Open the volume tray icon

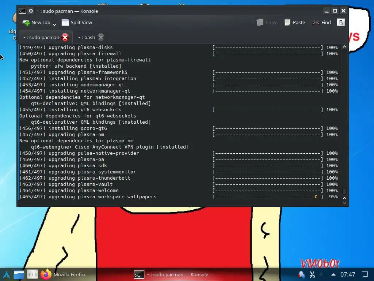coord(321,274)
